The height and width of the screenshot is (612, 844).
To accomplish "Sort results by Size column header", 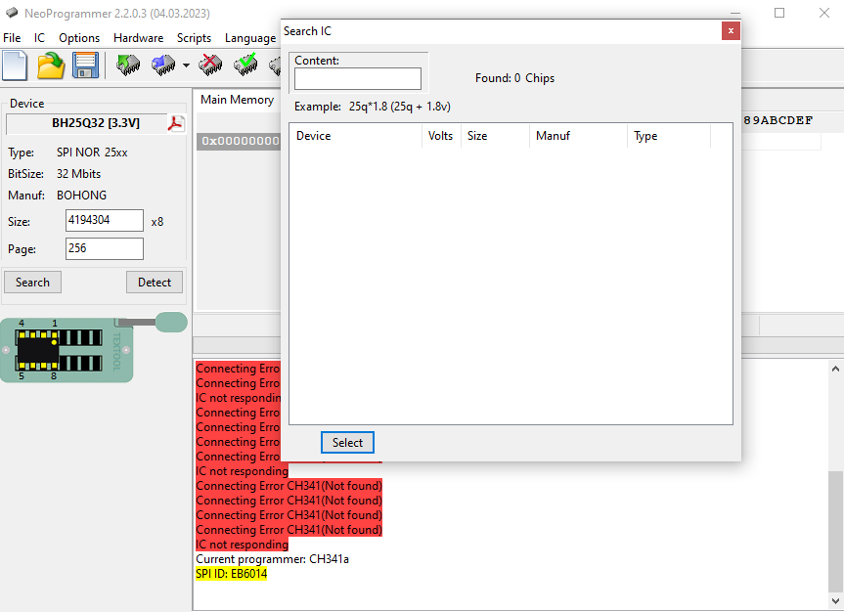I will tap(495, 136).
